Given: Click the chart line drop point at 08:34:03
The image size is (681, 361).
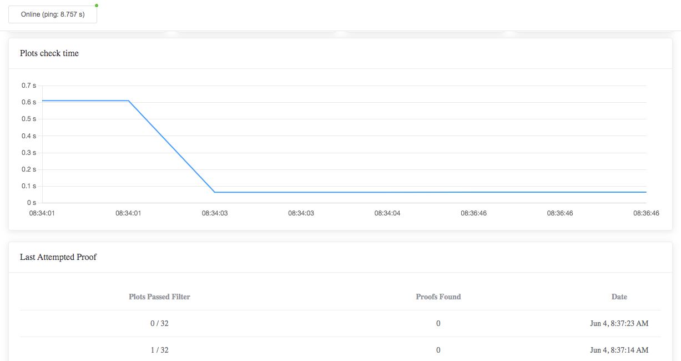Looking at the screenshot, I should (x=215, y=192).
